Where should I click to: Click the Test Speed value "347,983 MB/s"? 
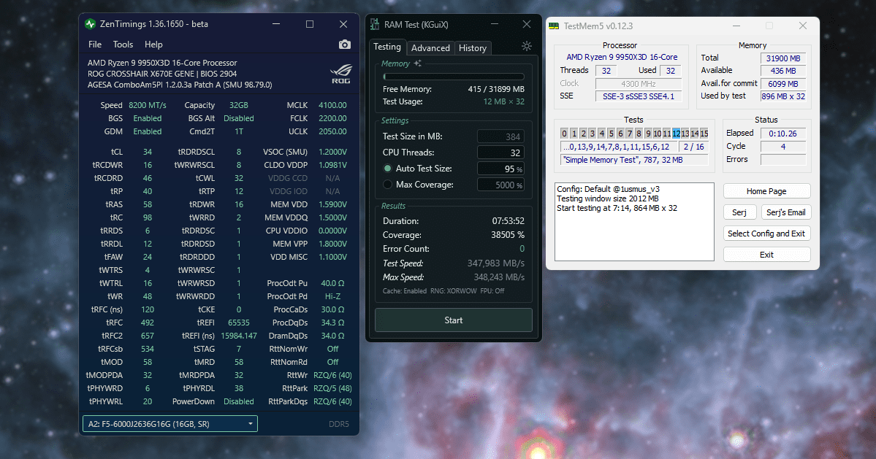pos(495,263)
